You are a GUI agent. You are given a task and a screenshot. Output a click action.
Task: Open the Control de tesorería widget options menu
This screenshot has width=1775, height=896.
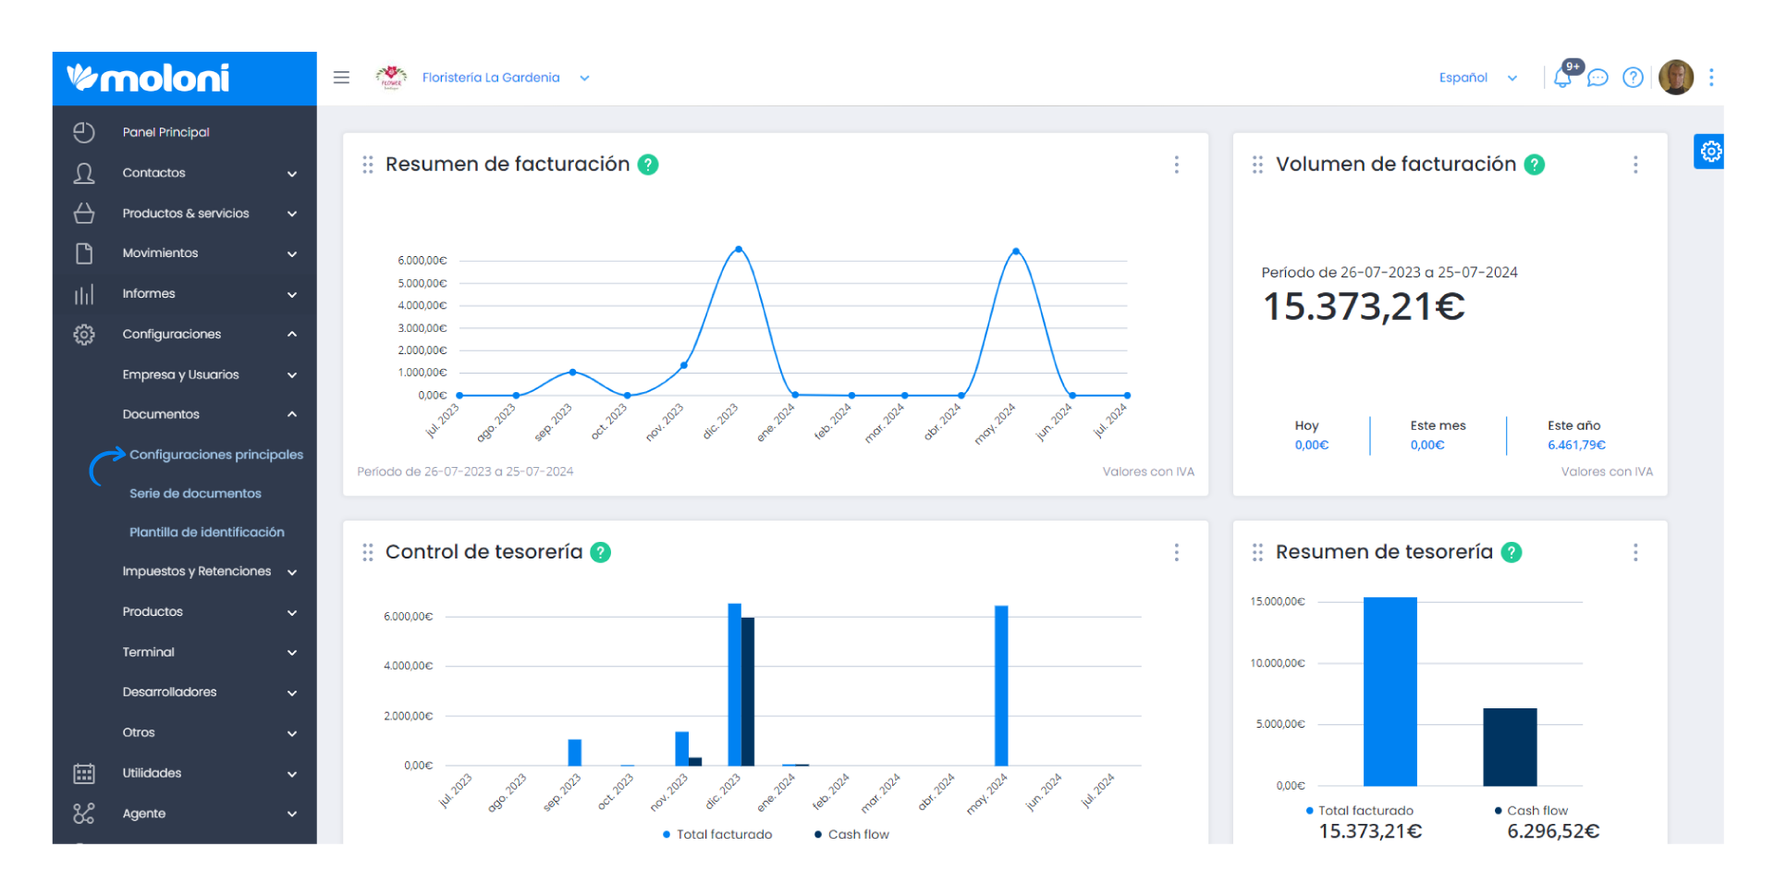tap(1176, 552)
